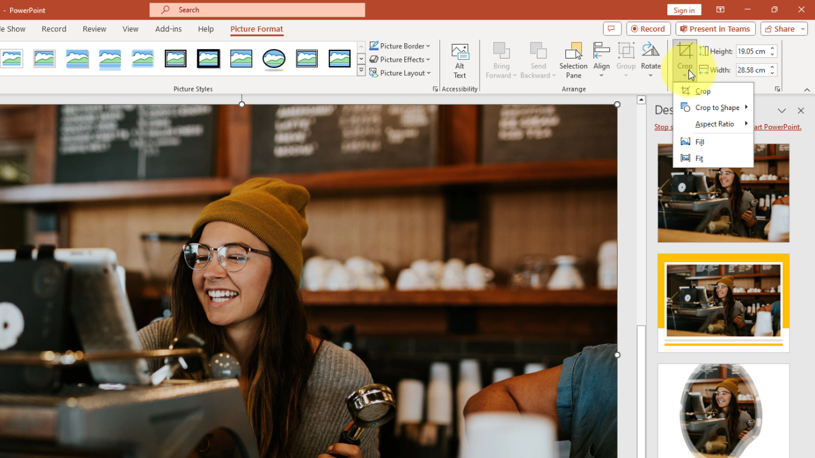Apply the Double Frame Black picture style
The image size is (815, 458).
tap(176, 59)
